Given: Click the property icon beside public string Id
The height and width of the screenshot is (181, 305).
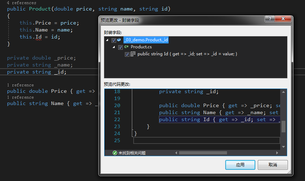Looking at the screenshot, I should click(133, 54).
